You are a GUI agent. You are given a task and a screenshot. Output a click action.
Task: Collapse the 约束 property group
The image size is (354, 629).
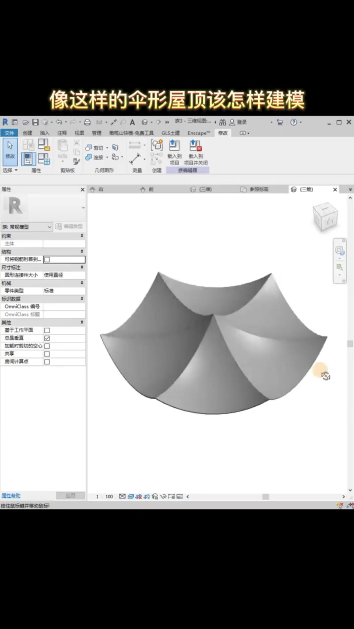82,236
